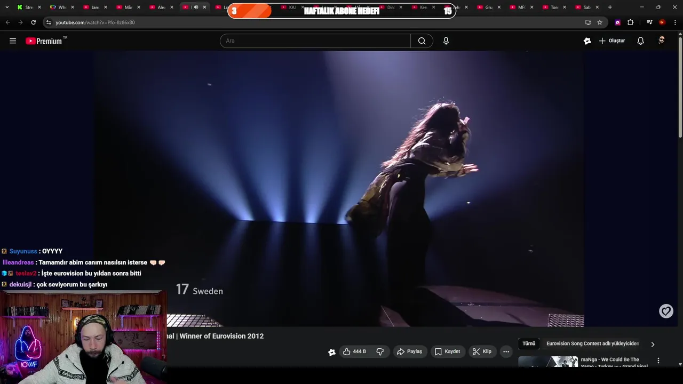Viewport: 683px width, 384px height.
Task: Open tab search dropdown arrow
Action: pos(7,7)
